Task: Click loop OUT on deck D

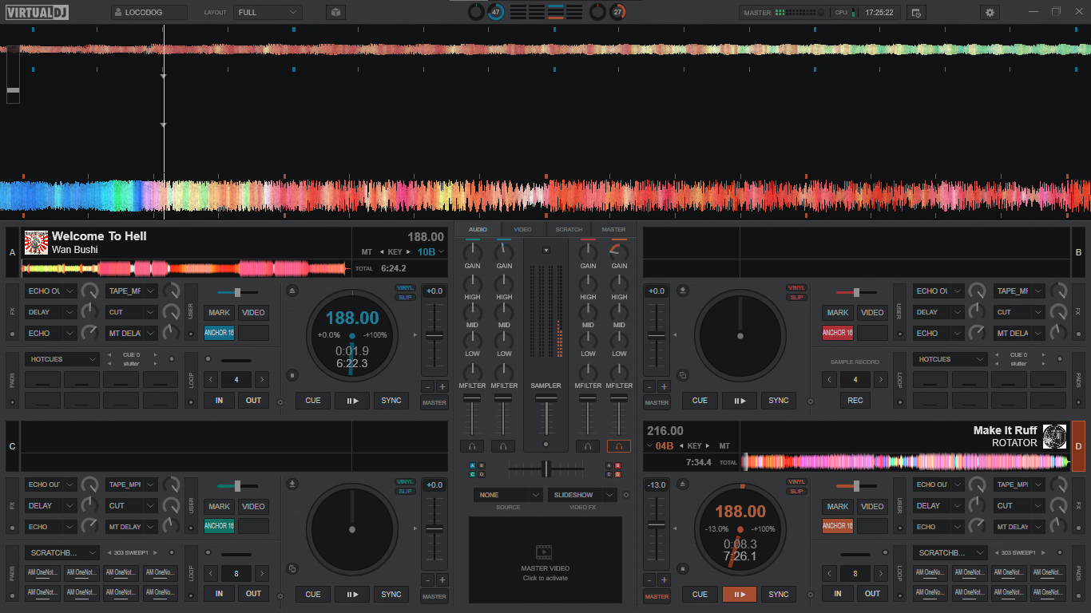Action: 872,594
